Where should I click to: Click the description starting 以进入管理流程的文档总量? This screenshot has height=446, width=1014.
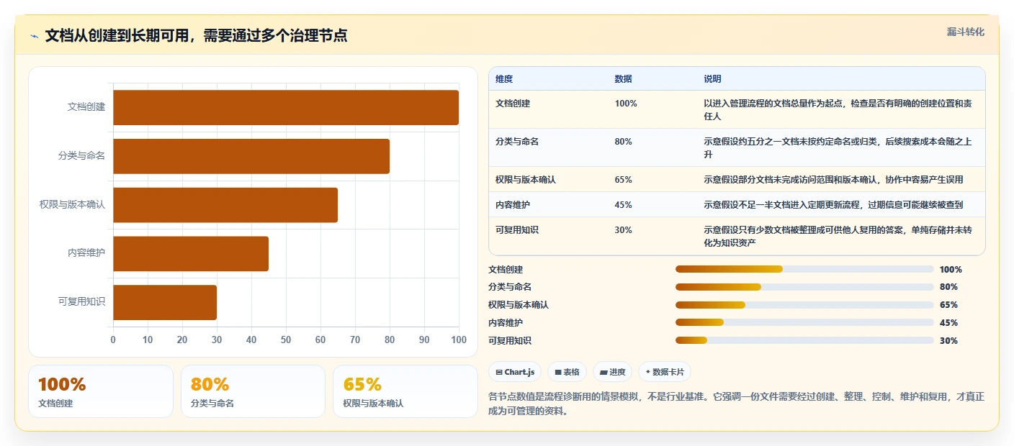click(x=838, y=110)
